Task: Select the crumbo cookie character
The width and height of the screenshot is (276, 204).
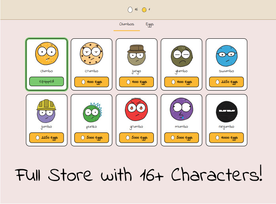Action: pyautogui.click(x=91, y=54)
